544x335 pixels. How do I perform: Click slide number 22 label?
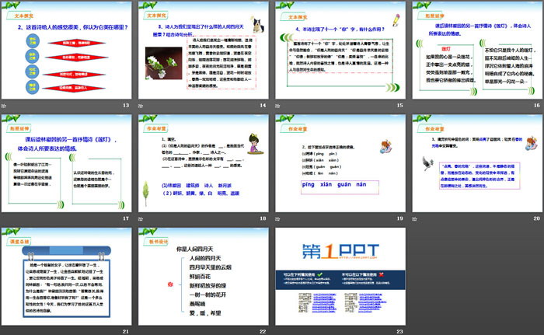pyautogui.click(x=263, y=332)
